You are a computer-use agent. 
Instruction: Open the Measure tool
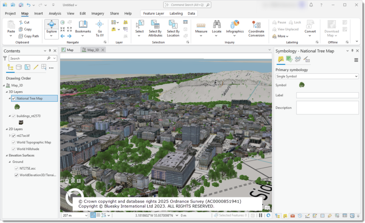(201, 26)
